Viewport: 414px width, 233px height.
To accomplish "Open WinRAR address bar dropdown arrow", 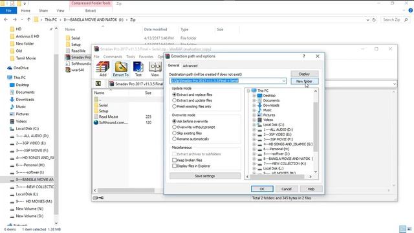I will pyautogui.click(x=394, y=84).
